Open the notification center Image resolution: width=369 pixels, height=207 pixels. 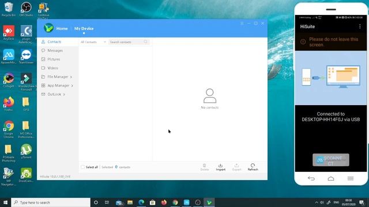pyautogui.click(x=362, y=202)
